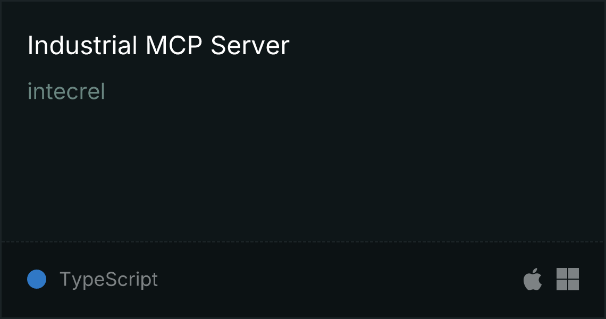
Task: Select the TypeScript language label
Action: (108, 279)
